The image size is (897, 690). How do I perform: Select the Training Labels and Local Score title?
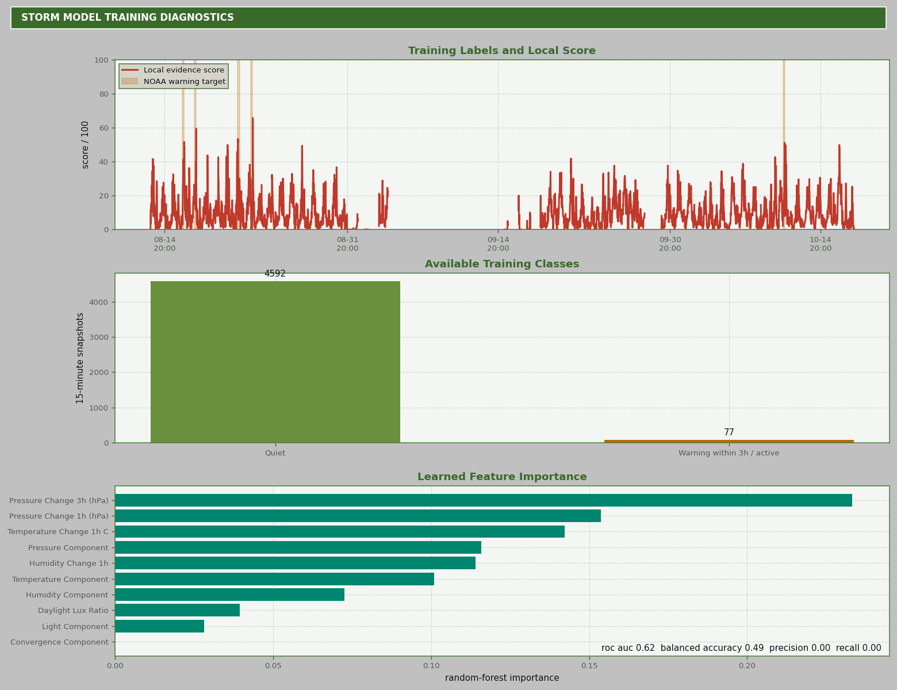coord(502,51)
